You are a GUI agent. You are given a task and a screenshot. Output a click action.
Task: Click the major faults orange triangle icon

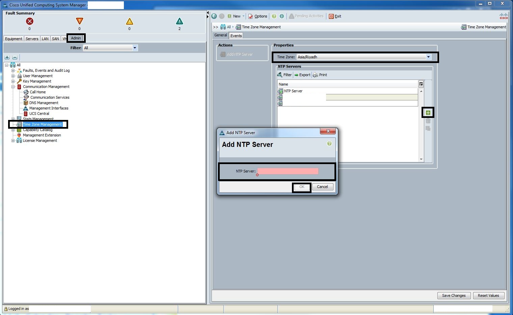79,21
